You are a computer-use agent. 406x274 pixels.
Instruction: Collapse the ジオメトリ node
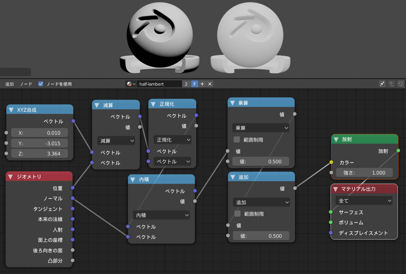[x=11, y=177]
